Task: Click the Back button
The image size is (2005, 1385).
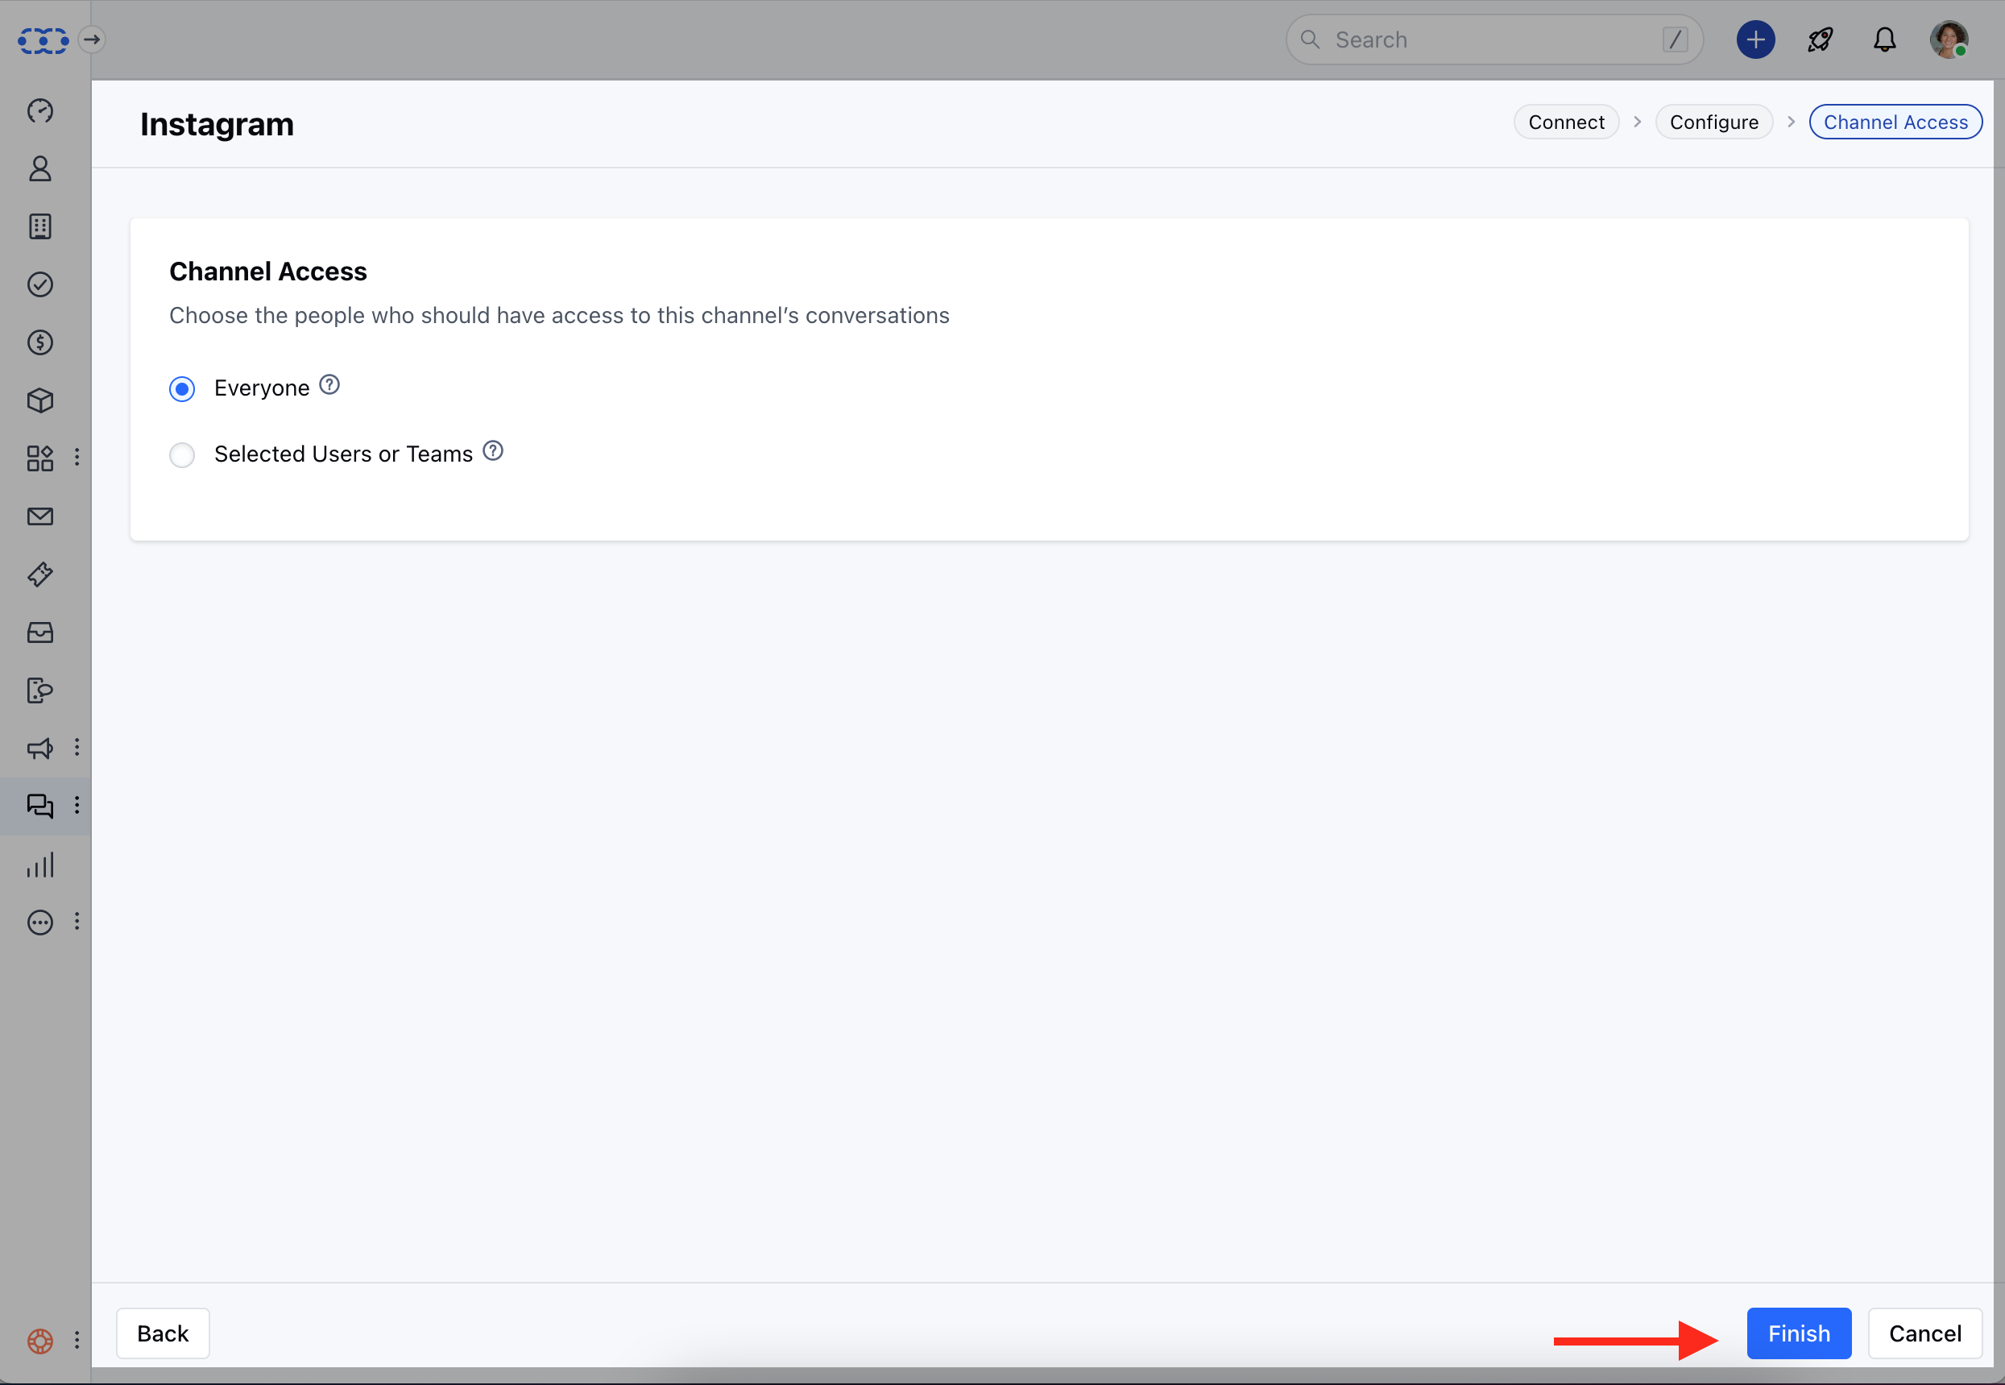Action: coord(163,1333)
